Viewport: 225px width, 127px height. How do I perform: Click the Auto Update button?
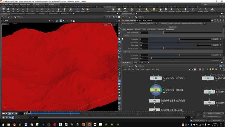[217, 121]
